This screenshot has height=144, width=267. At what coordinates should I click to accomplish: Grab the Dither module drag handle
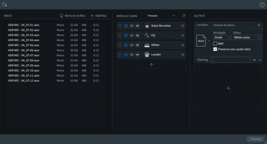pos(120,45)
